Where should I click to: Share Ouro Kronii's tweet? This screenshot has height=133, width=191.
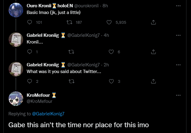coord(153,22)
